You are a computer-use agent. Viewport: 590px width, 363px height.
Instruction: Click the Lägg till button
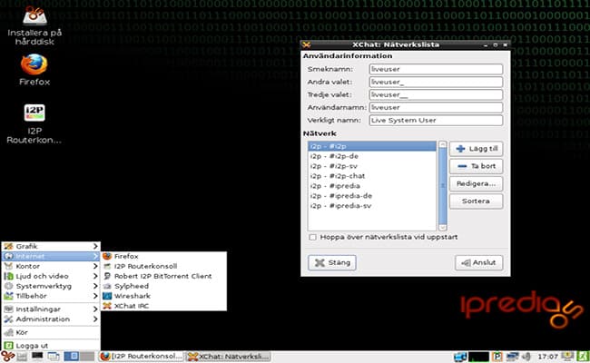point(477,149)
